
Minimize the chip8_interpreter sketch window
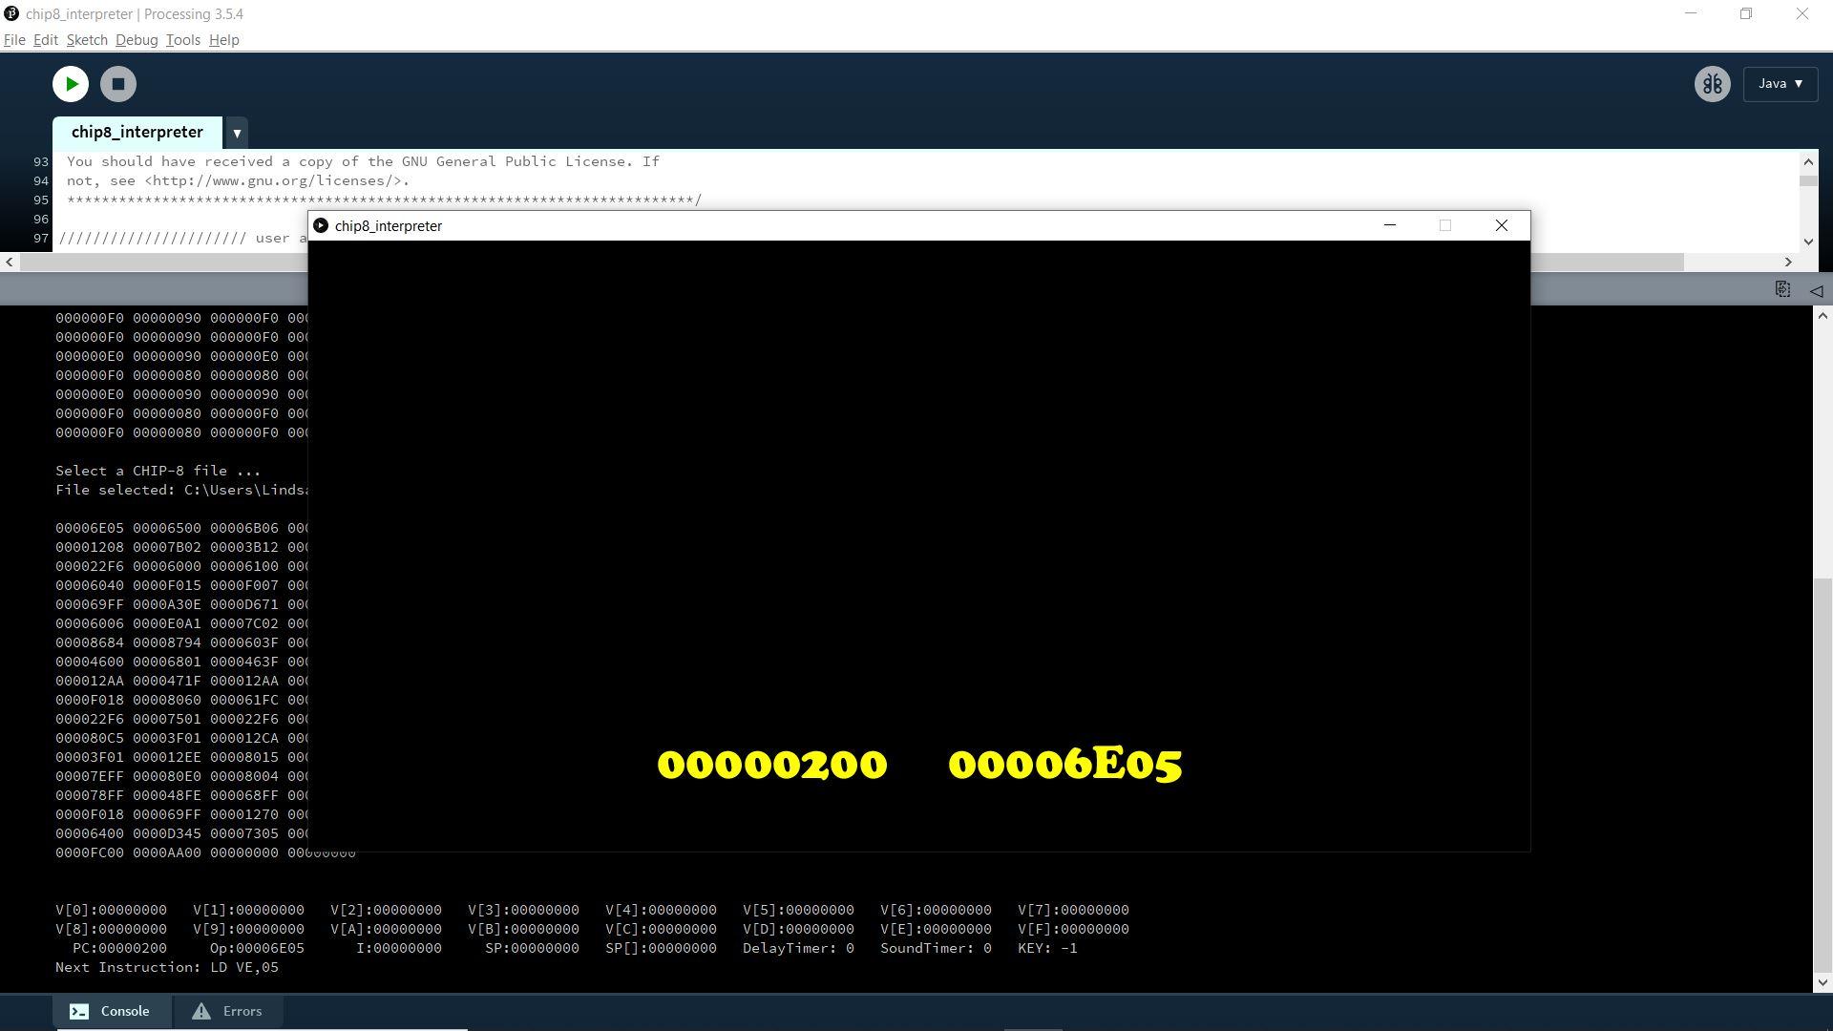click(1390, 225)
